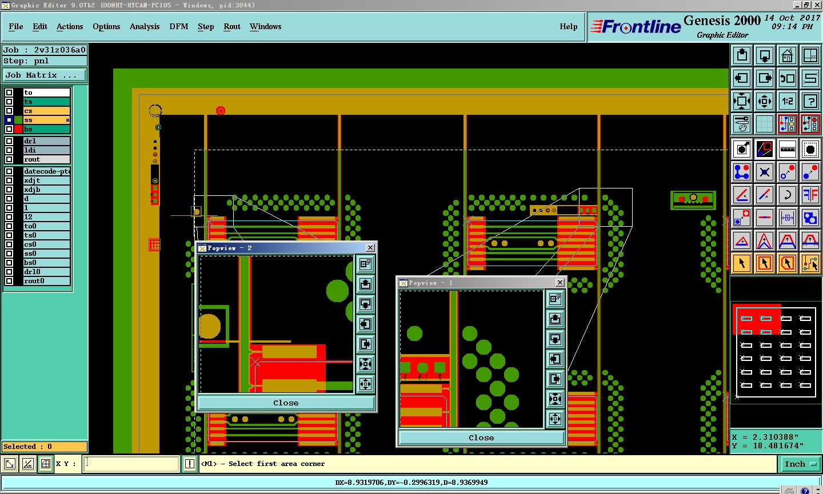Screen dimensions: 823x494
Task: Toggle the checkbox for layer cs
Action: [x=9, y=111]
